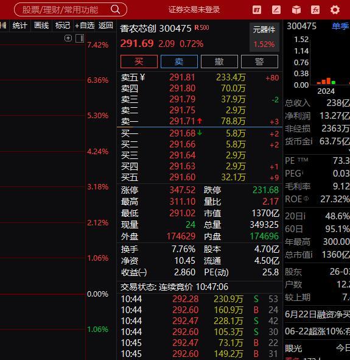Viewport: 350px width, 360px height.
Task: Click the pencil edit icon in top bar
Action: pos(276,10)
